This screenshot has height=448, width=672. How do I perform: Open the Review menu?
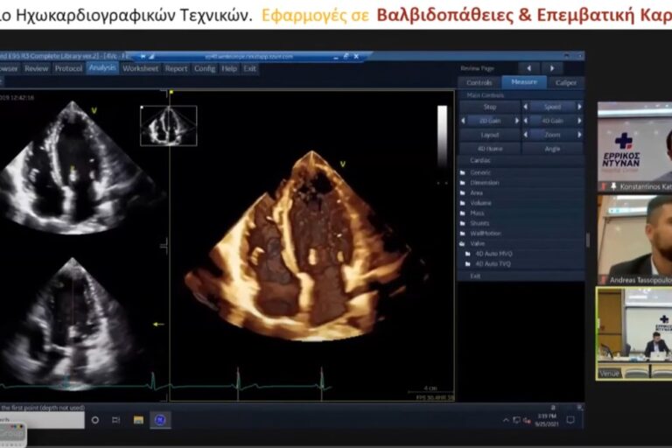[x=36, y=68]
